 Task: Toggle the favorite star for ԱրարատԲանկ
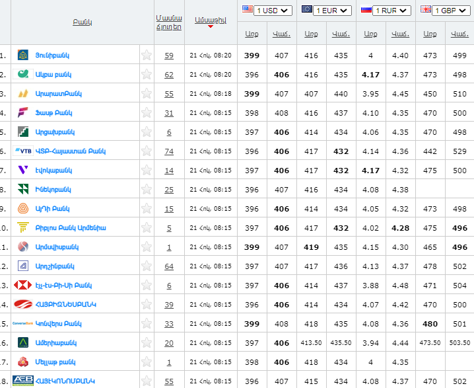(147, 93)
